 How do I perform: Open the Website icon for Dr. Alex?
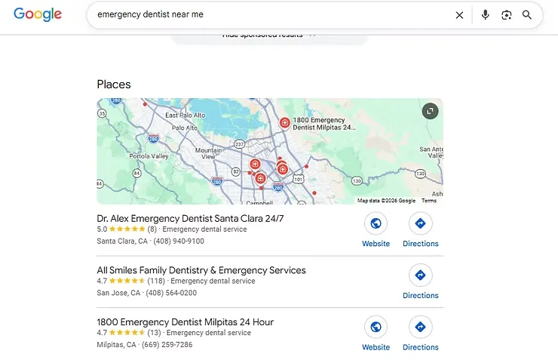[376, 223]
